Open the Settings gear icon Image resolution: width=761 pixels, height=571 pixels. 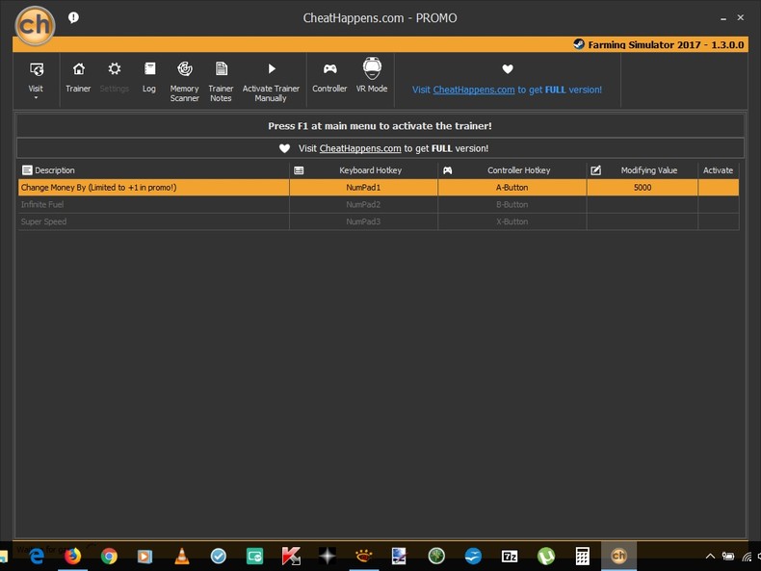(x=114, y=69)
